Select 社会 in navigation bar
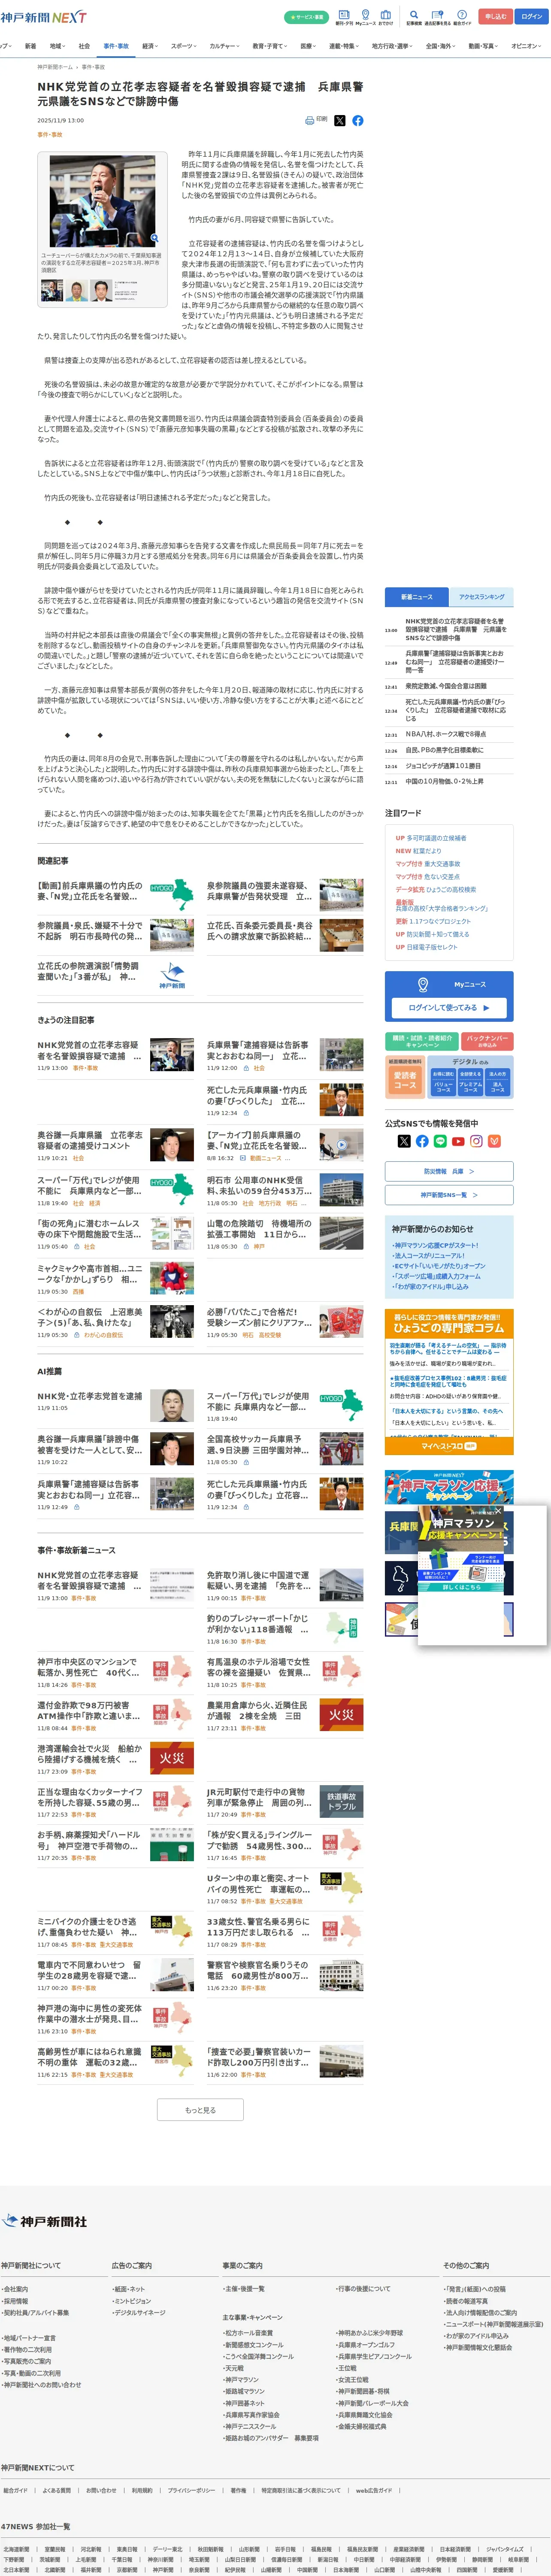 tap(84, 46)
